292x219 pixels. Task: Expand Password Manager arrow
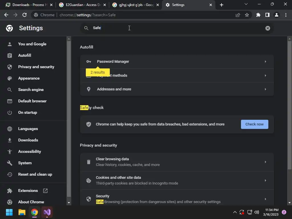click(x=265, y=62)
